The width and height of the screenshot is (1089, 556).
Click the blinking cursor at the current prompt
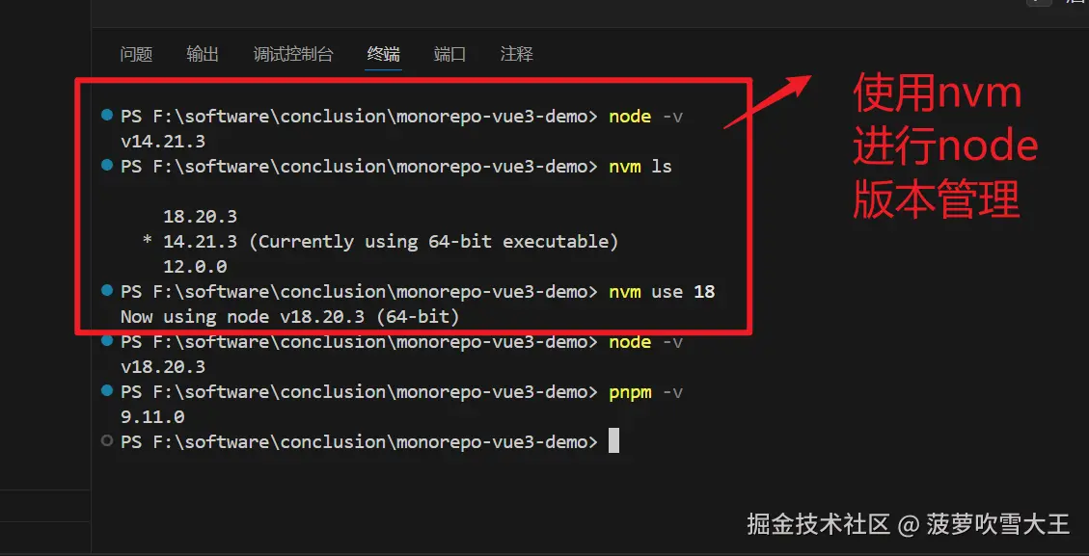point(614,441)
